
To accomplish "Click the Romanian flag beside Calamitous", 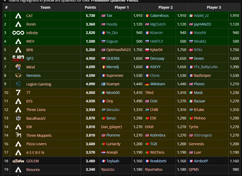I will click(x=147, y=16).
